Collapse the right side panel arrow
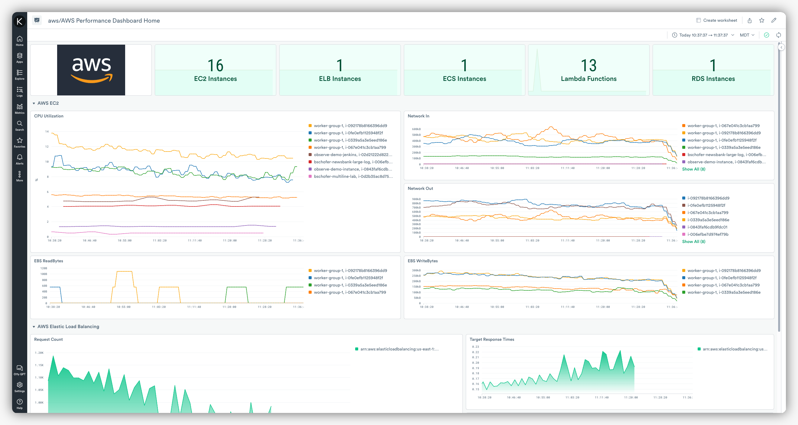Screen dimensions: 798x425 click(x=782, y=47)
